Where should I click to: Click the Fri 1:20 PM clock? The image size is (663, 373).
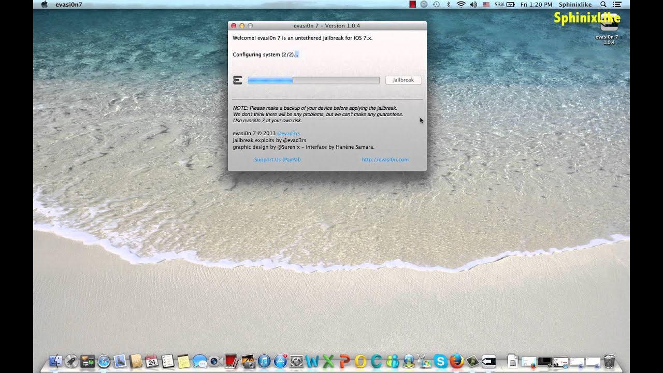pyautogui.click(x=536, y=4)
